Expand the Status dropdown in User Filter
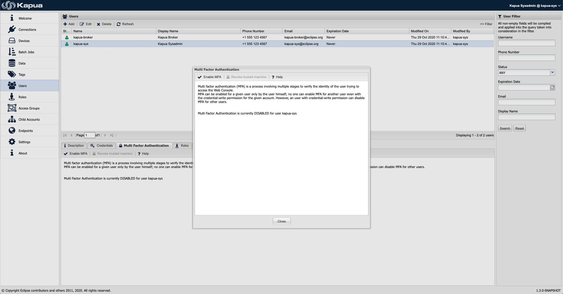The width and height of the screenshot is (563, 294). point(552,72)
